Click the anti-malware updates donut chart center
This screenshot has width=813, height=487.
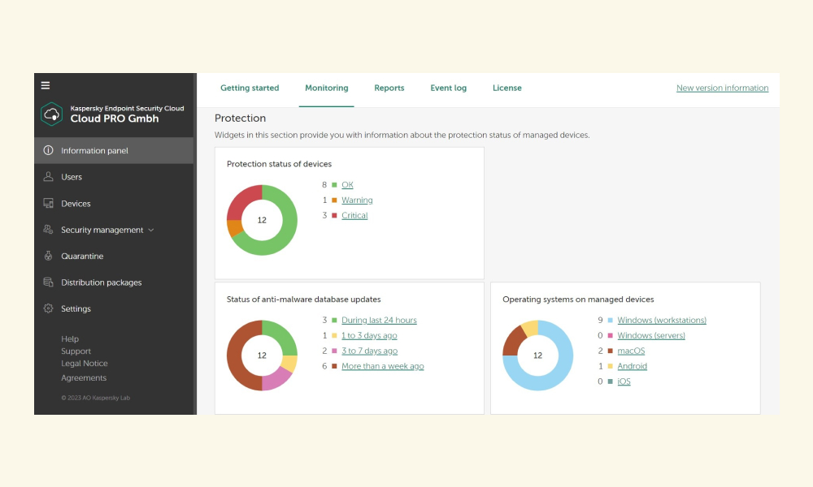(x=262, y=356)
